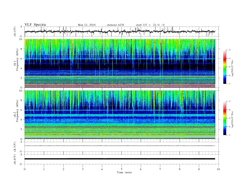
Task: Click the ch.2 spectrogram panel
Action: (120, 115)
